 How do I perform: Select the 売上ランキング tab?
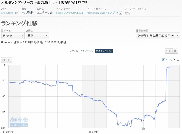tap(104, 51)
